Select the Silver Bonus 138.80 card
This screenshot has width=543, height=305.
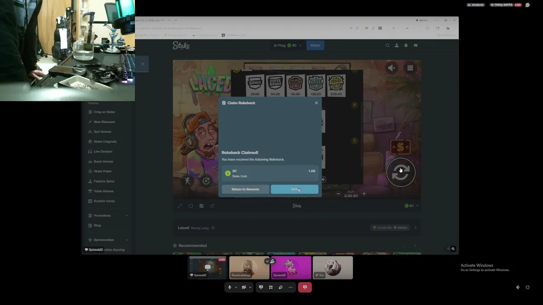[x=316, y=86]
